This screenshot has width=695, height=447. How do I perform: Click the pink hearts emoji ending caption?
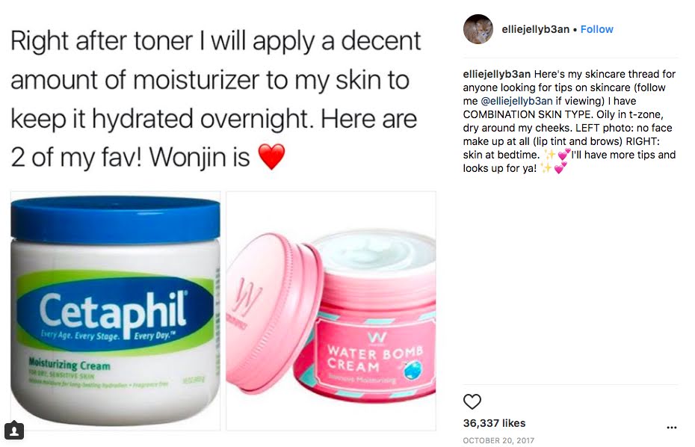coord(560,168)
